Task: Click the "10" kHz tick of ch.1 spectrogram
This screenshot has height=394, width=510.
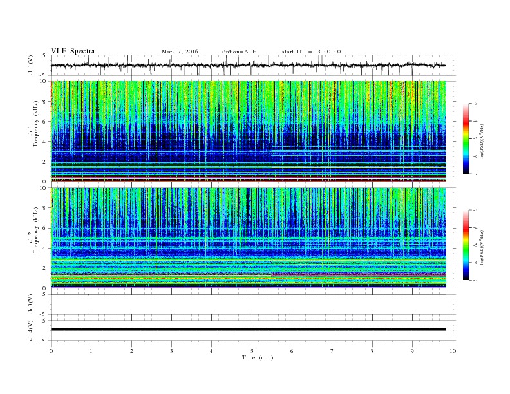Action: click(43, 81)
